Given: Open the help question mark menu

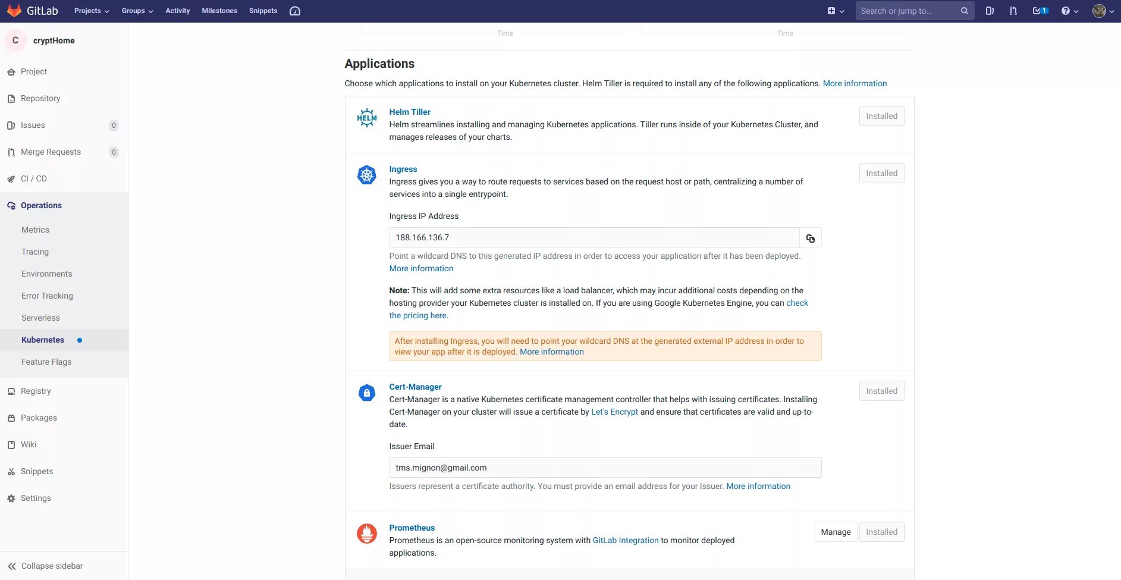Looking at the screenshot, I should point(1070,11).
